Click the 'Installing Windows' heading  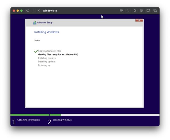tap(47, 32)
